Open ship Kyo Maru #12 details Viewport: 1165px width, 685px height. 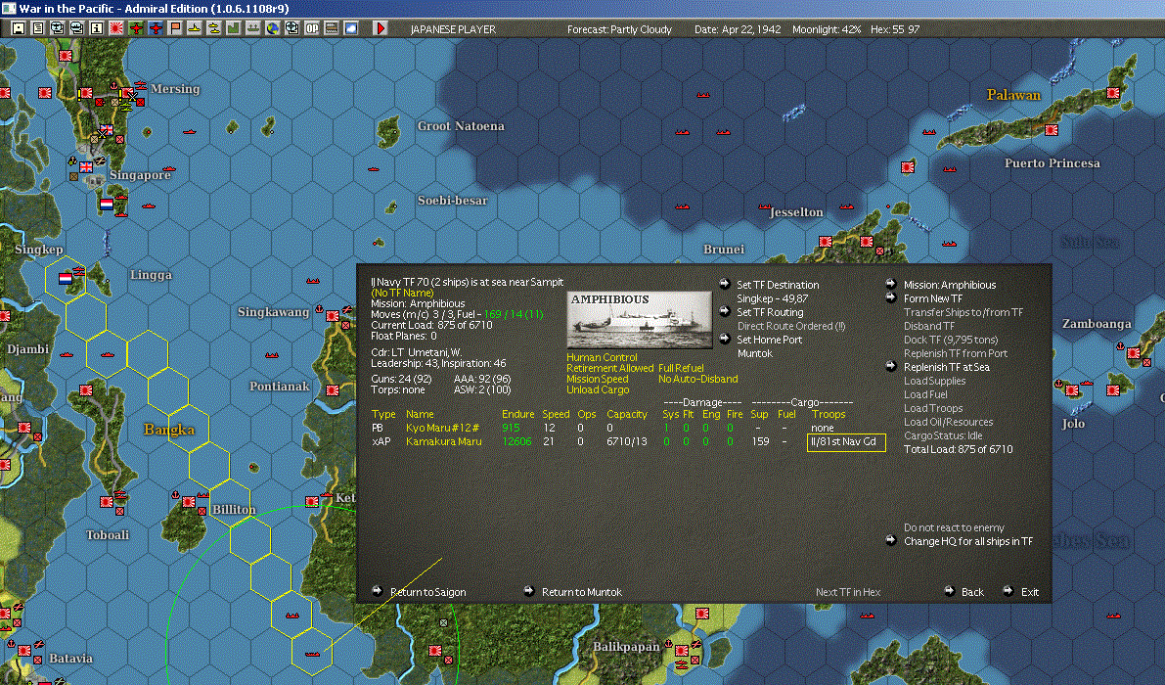click(442, 428)
